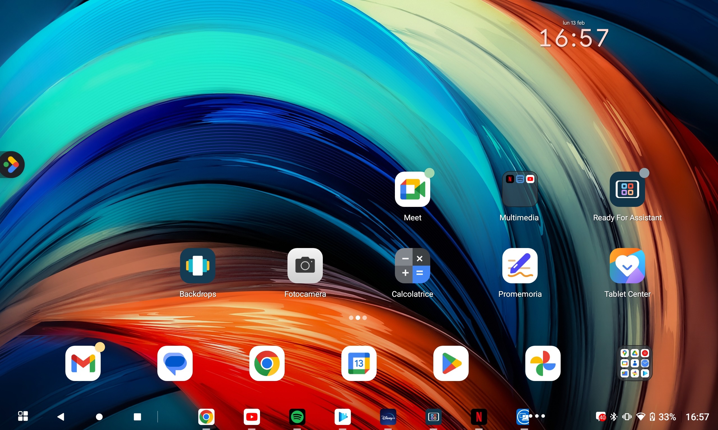
Task: Show more taskbar apps via three dots
Action: click(537, 416)
